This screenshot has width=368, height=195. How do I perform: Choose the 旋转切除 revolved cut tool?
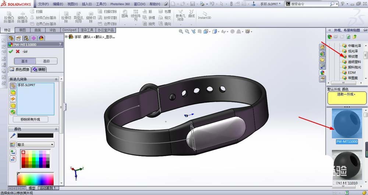click(x=91, y=17)
